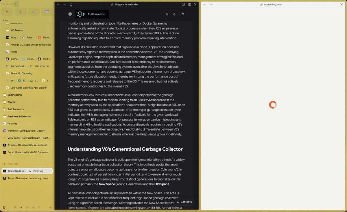
Task: Select the 'B...' split tab
Action: 23,81
